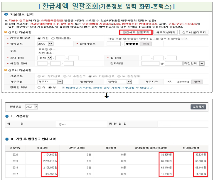Click the 집 전화 first field
The image size is (214, 182).
tap(146, 58)
